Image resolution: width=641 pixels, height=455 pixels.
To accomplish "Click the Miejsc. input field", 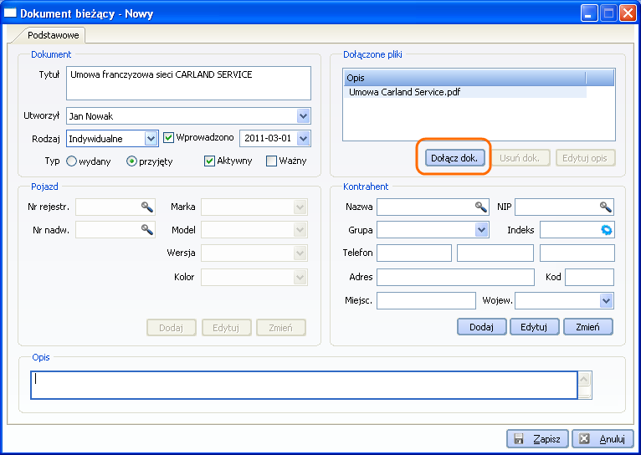I will pos(427,300).
